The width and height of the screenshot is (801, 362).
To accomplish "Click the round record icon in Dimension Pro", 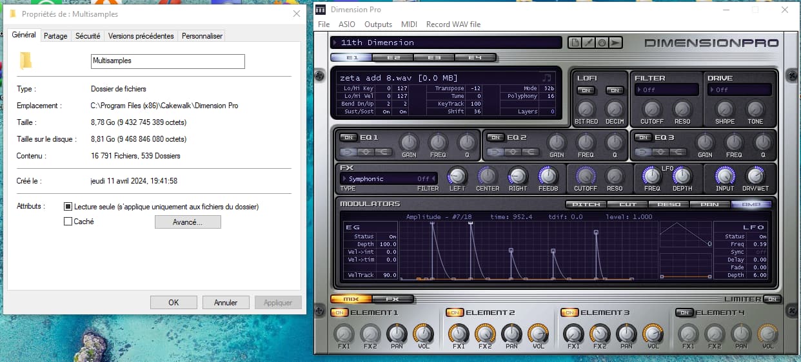I will click(x=601, y=43).
